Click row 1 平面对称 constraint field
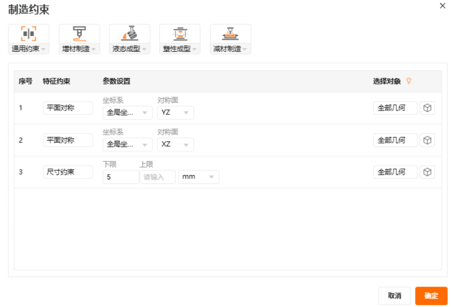Viewport: 451px width, 307px height. coord(68,108)
